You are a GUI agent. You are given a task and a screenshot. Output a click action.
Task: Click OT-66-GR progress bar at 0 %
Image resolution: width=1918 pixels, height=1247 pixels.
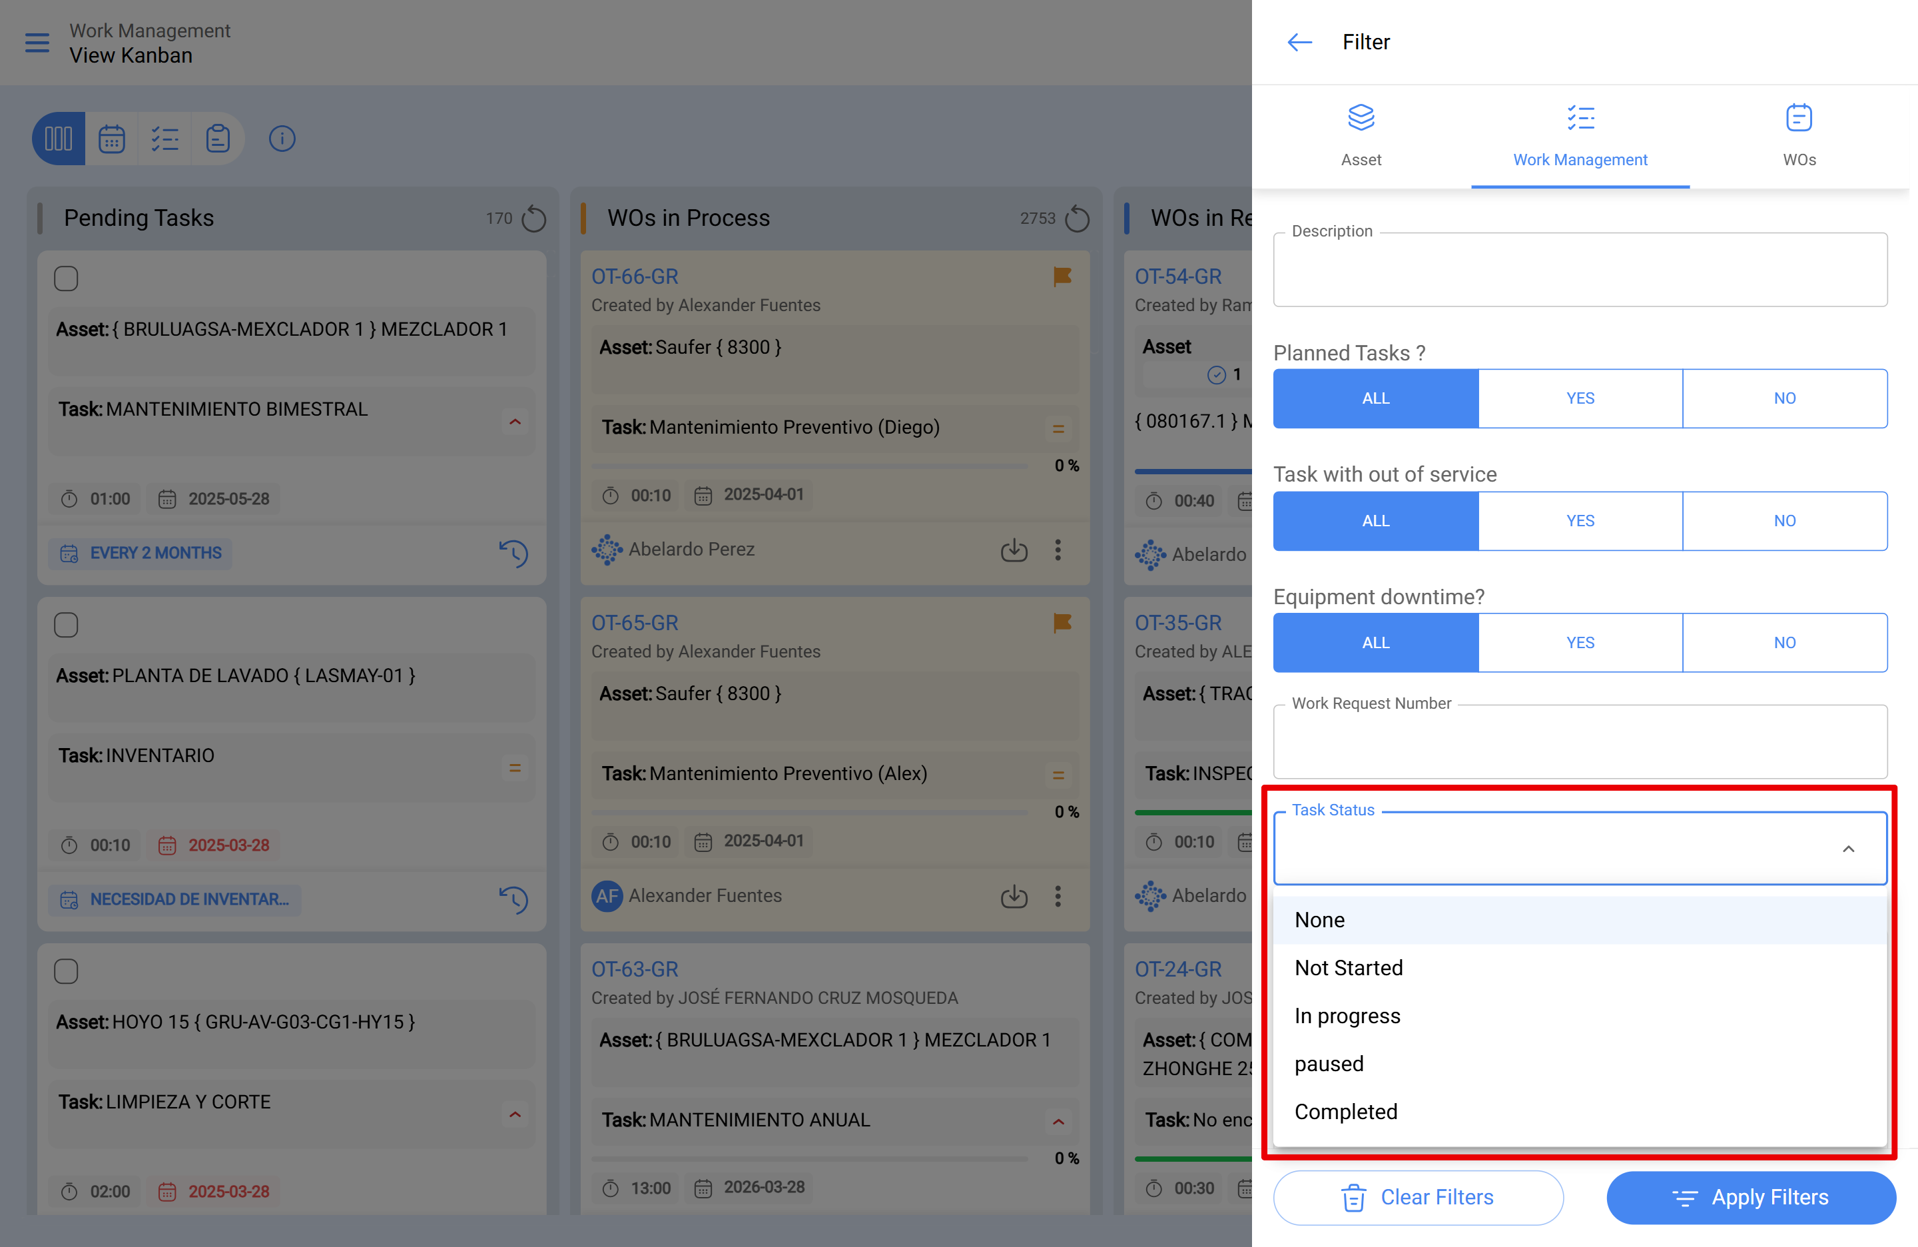click(810, 466)
